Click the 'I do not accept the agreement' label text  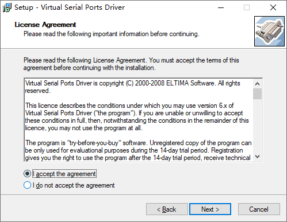(x=74, y=185)
